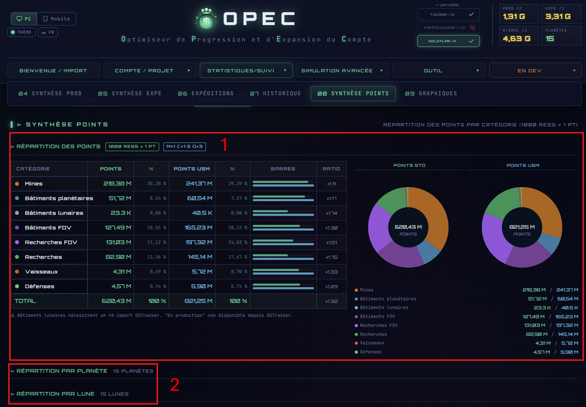Unhide the HERCULES x10 universe
586x407 pixels.
click(448, 27)
